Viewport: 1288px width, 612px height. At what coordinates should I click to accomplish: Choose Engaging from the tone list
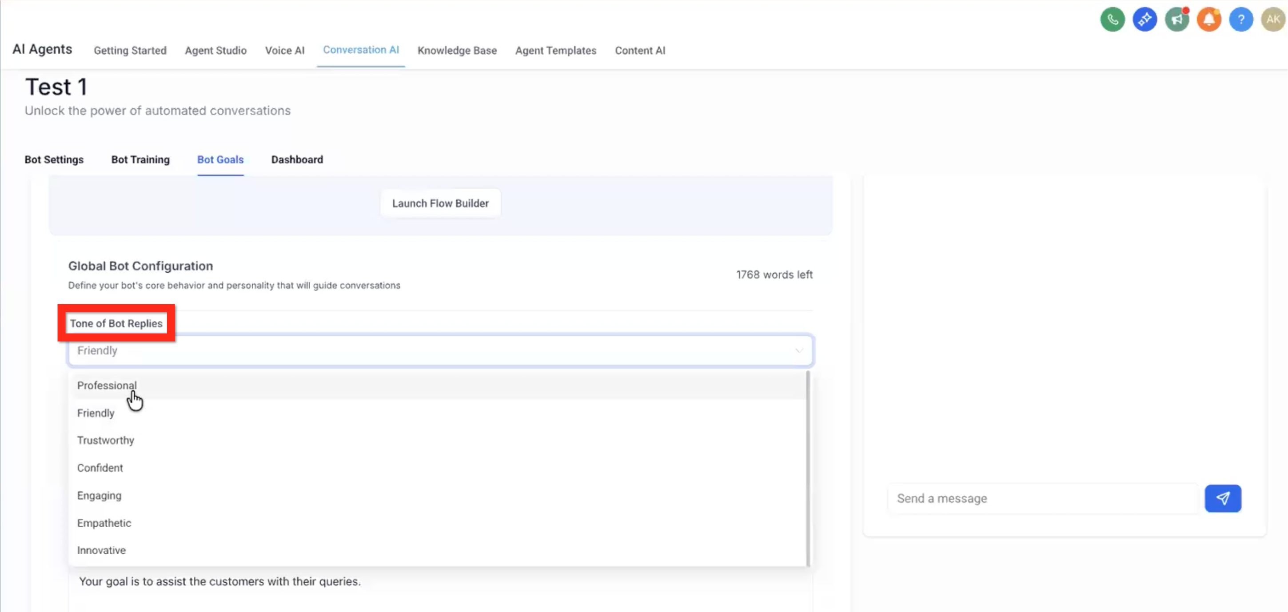tap(438, 496)
